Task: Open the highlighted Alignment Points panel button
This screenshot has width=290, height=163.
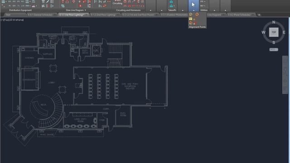Action: click(193, 6)
